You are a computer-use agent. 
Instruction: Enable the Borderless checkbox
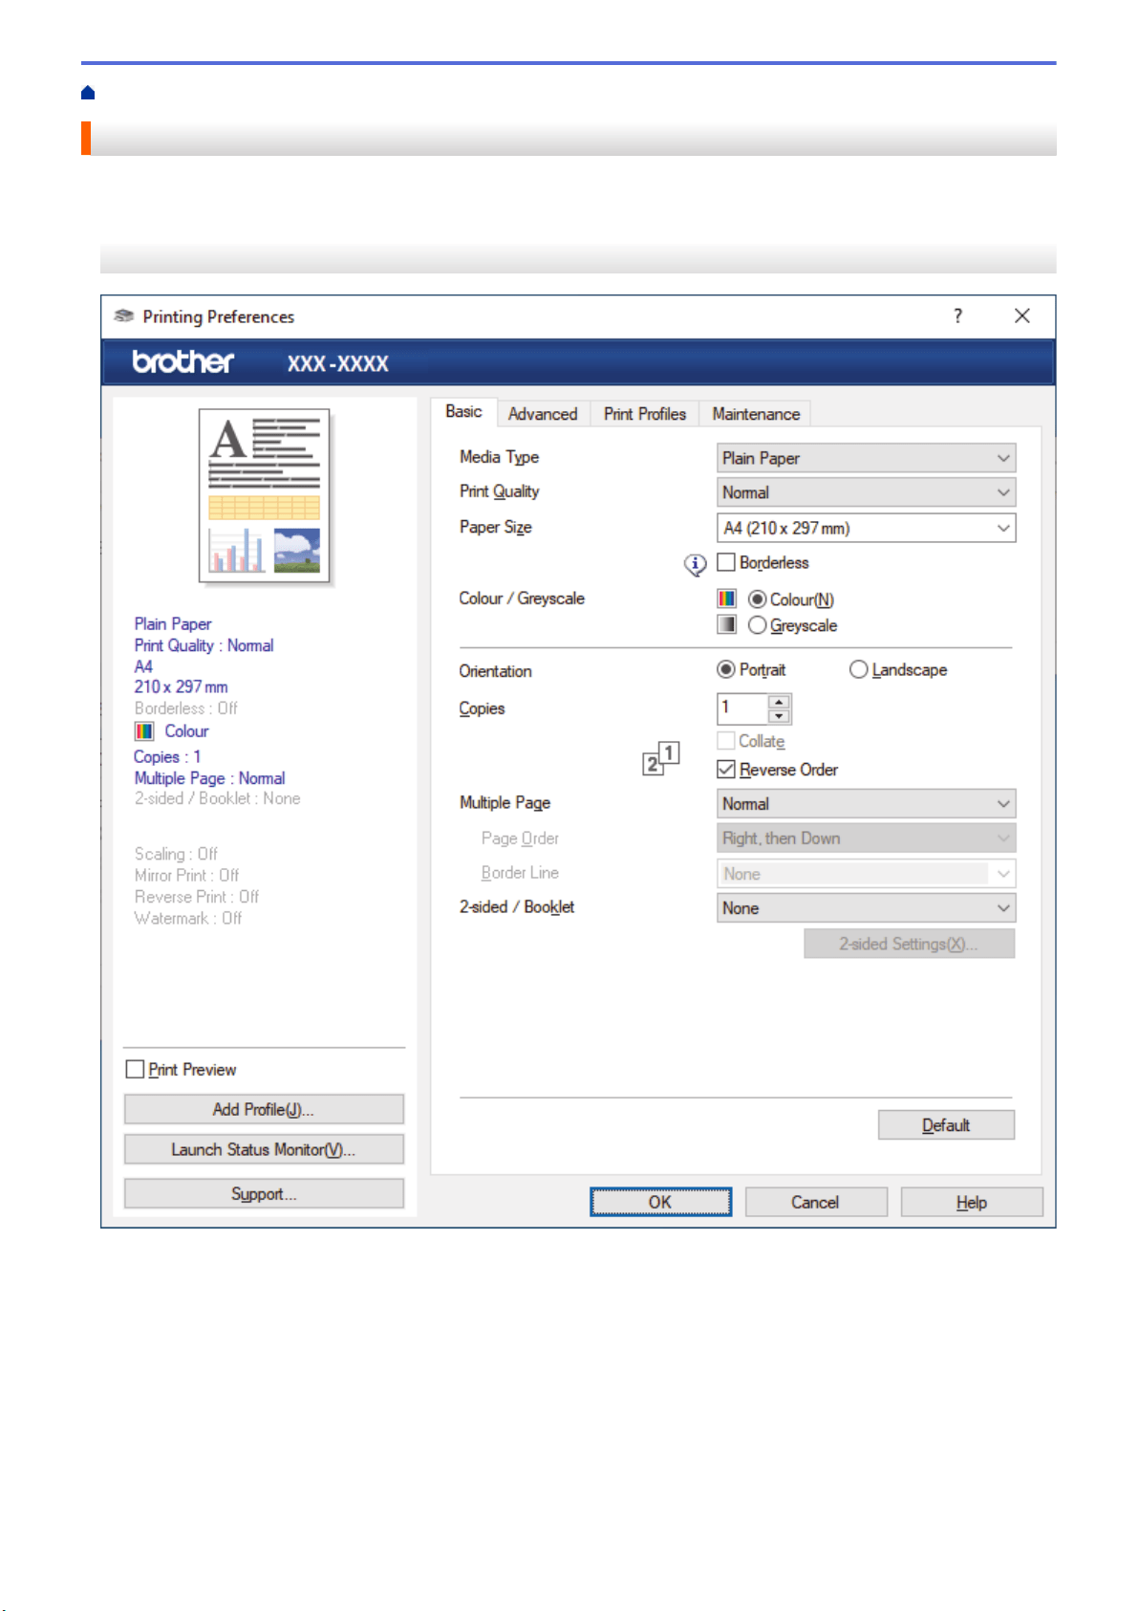pos(726,562)
